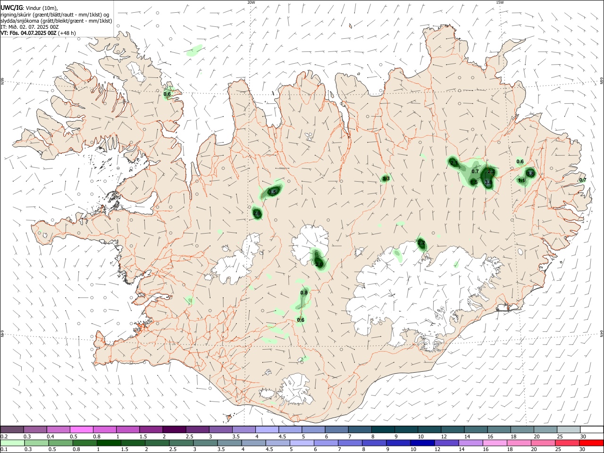Click the 'UWC/IG: Vindur (10m)' title text
This screenshot has width=604, height=453.
[x=29, y=8]
